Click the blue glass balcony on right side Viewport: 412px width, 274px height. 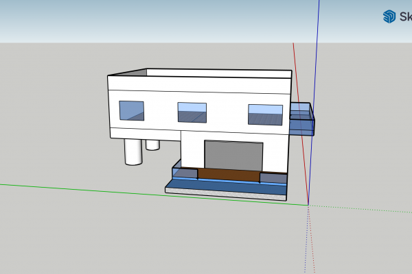tap(302, 123)
